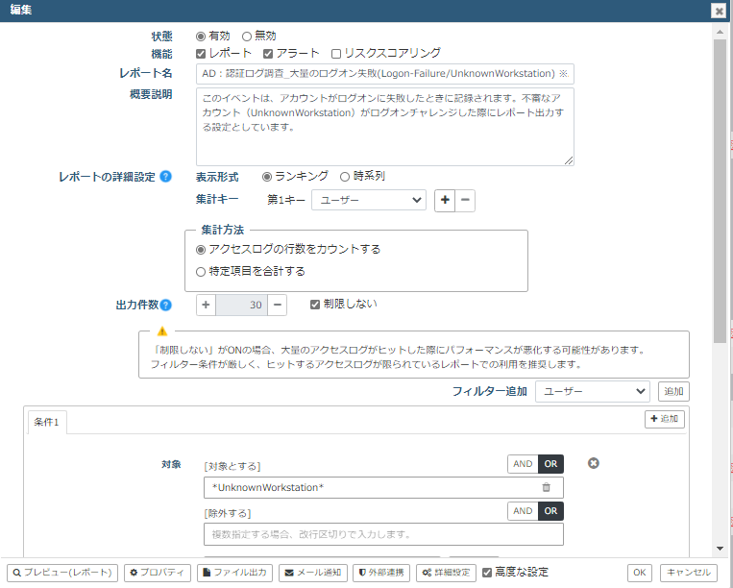Remove 集計キー with the minus button
The height and width of the screenshot is (588, 733).
464,200
